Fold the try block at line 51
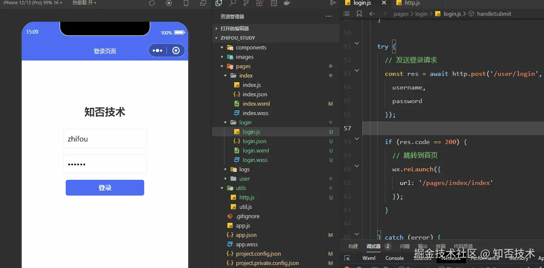This screenshot has width=544, height=268. point(357,43)
